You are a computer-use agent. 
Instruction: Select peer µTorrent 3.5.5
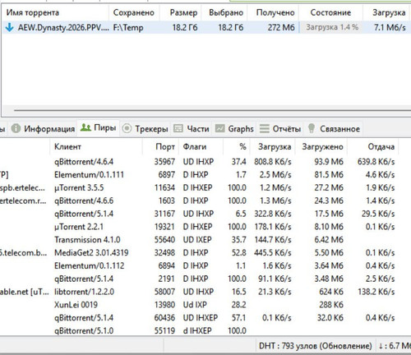pyautogui.click(x=79, y=188)
